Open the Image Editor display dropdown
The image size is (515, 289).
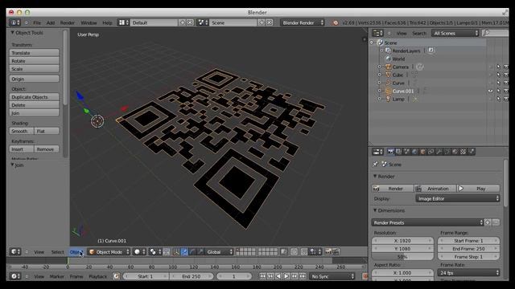[x=458, y=198]
